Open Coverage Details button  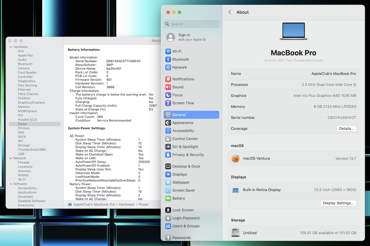[346, 129]
